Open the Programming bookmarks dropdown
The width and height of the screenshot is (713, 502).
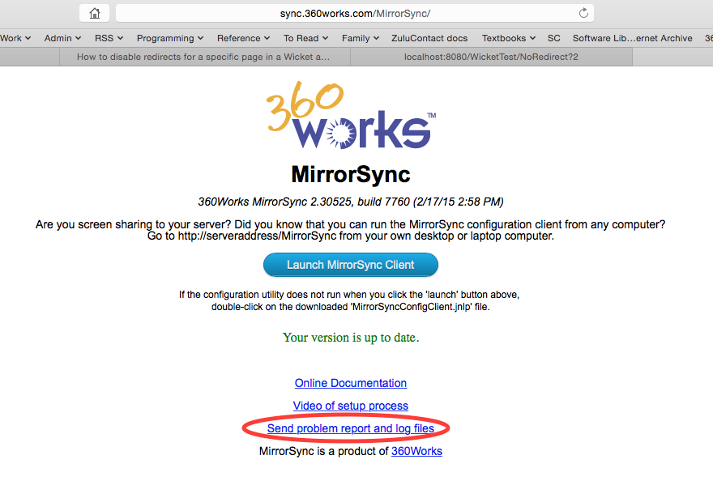[170, 38]
